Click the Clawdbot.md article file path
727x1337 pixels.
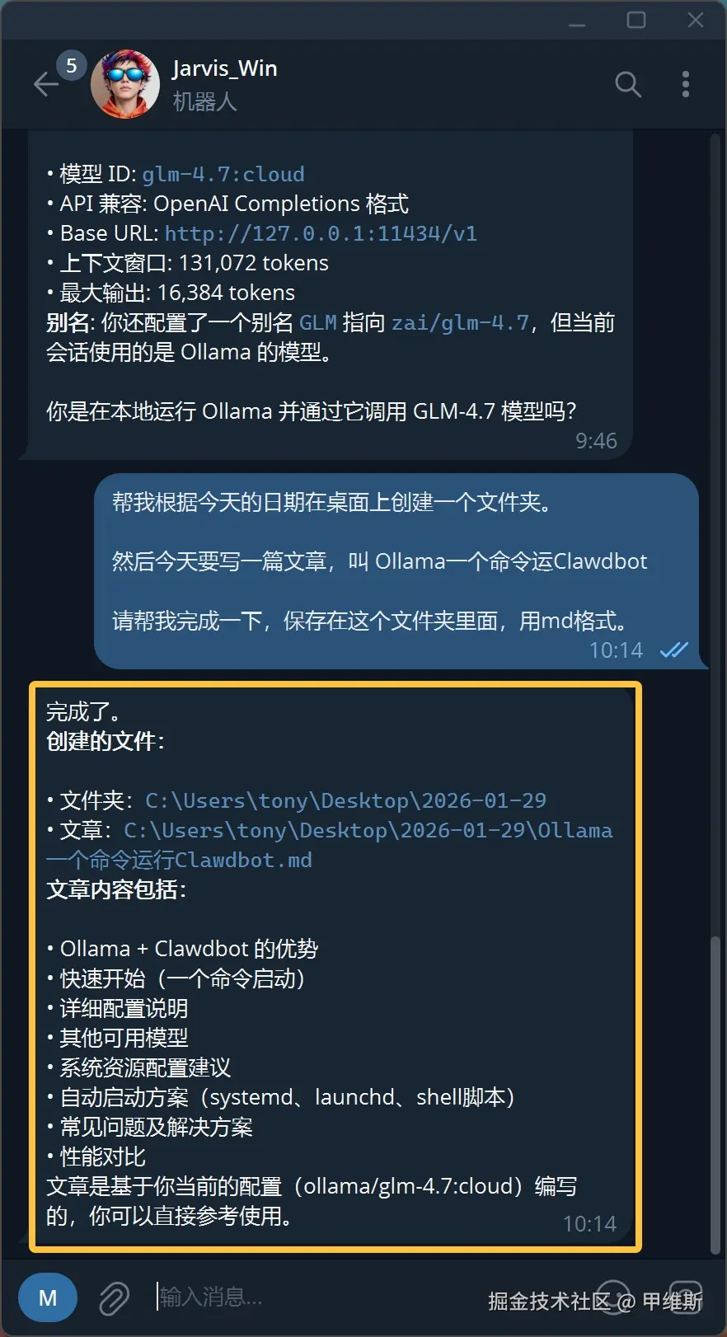pyautogui.click(x=330, y=845)
